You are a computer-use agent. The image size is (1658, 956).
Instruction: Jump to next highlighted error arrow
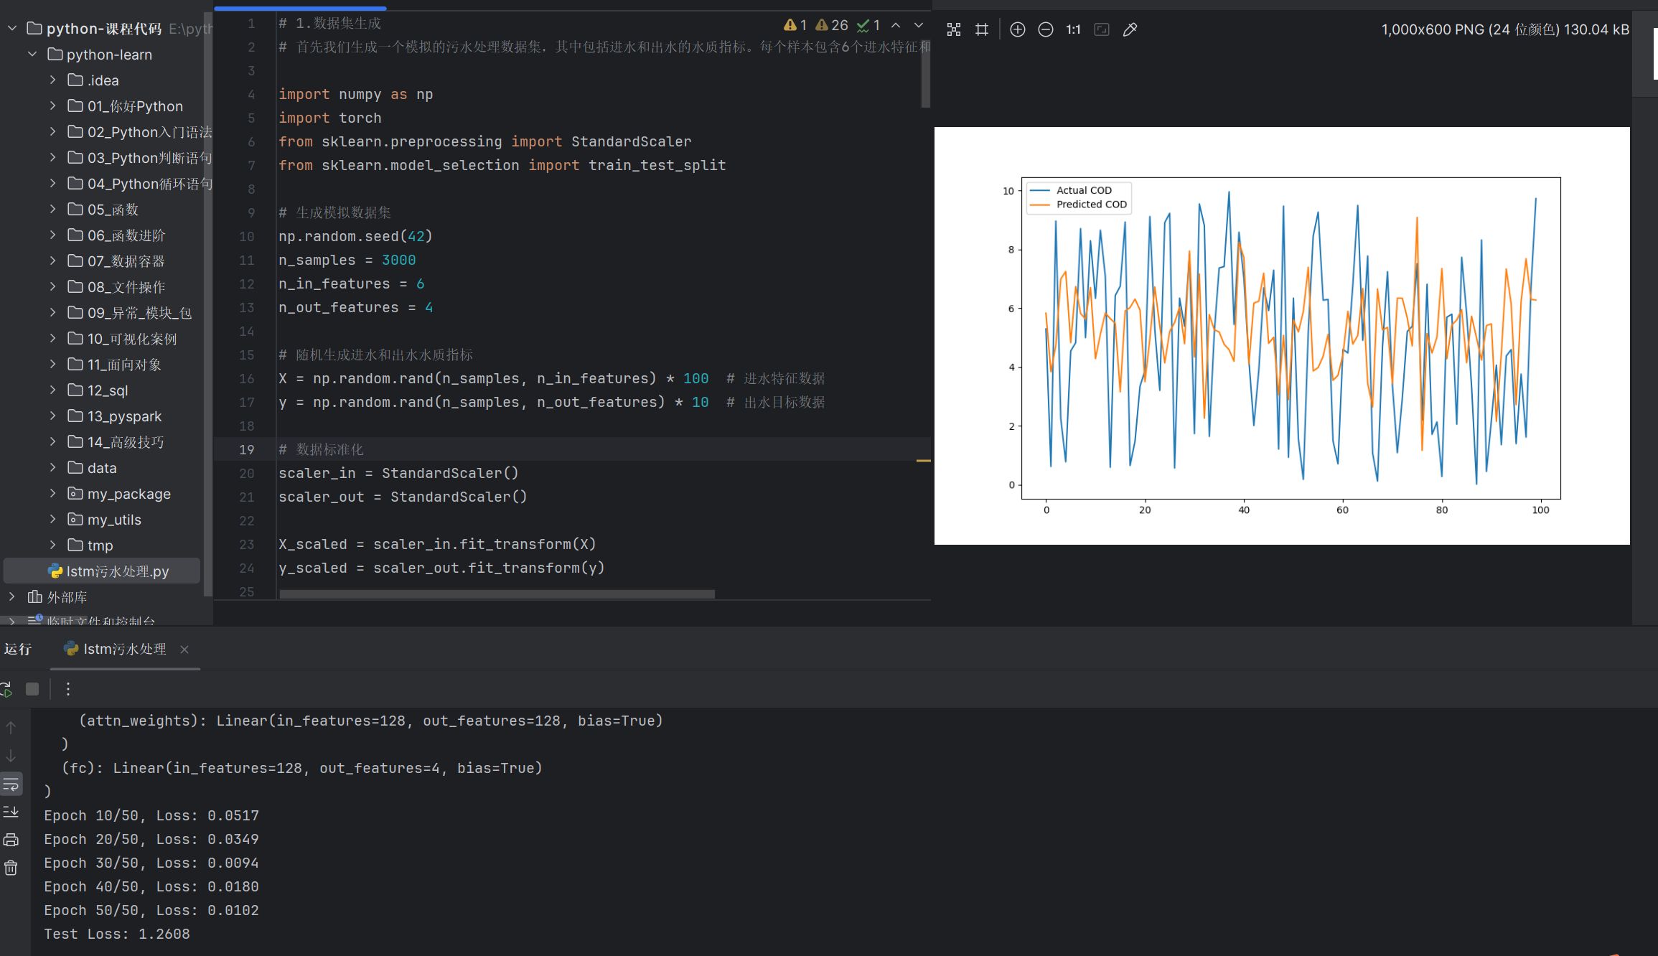coord(918,25)
